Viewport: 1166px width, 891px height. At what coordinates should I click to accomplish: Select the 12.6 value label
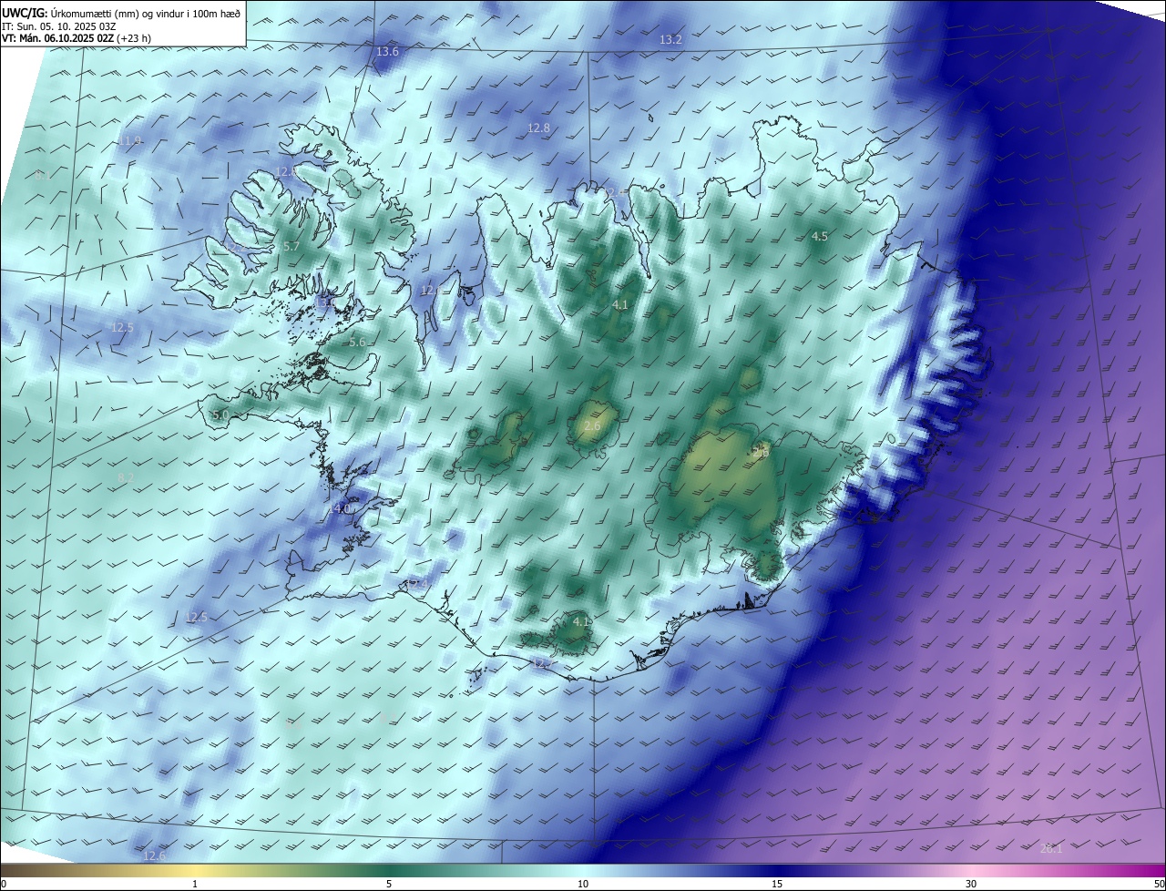pyautogui.click(x=155, y=855)
